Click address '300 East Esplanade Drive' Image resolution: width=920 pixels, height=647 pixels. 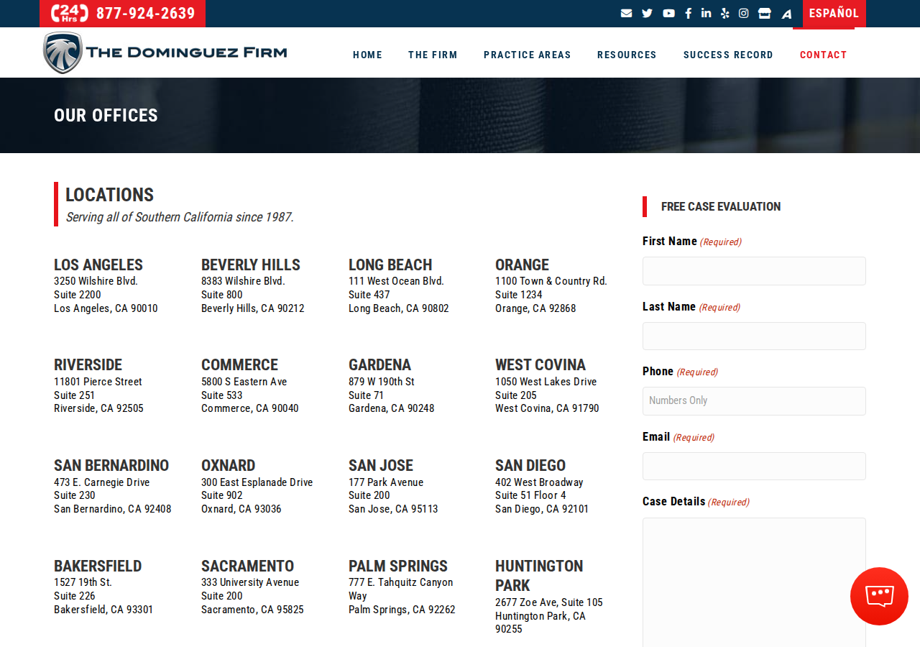(257, 482)
